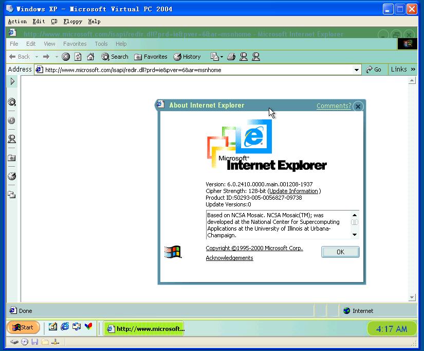Click the Virtual PC CD drive status icon
This screenshot has height=351, width=424.
(25, 342)
